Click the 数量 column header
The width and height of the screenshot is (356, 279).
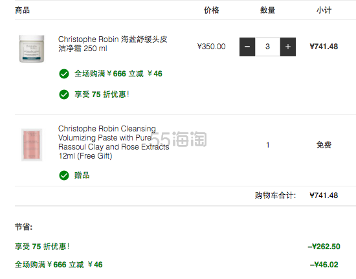[267, 10]
